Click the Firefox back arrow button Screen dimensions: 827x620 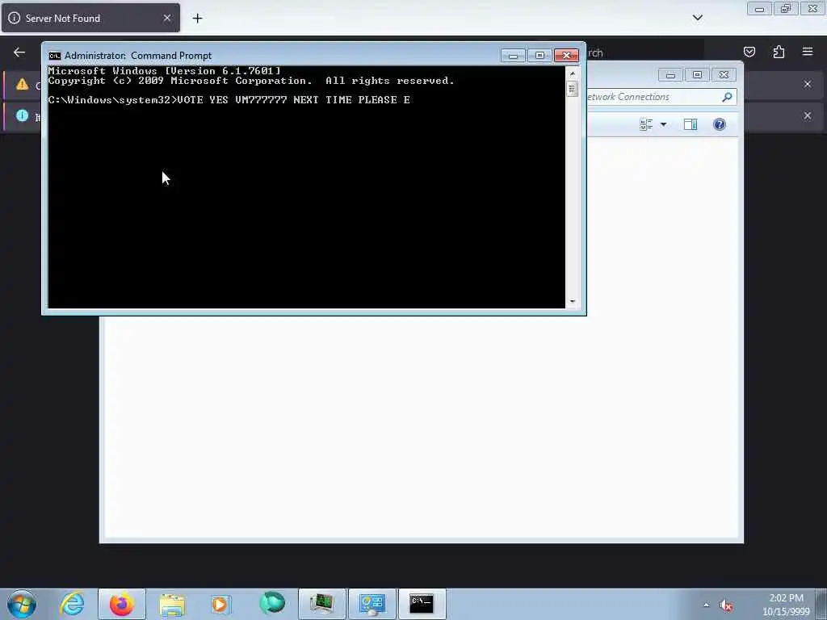point(19,52)
